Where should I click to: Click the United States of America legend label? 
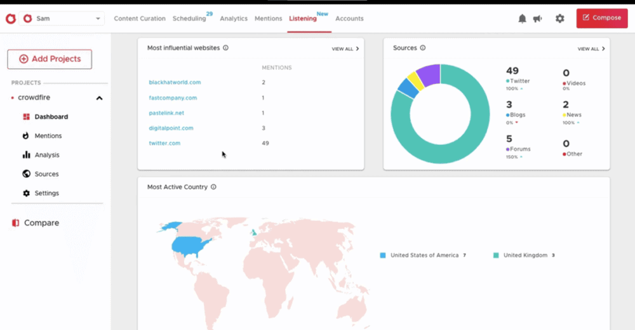(424, 256)
